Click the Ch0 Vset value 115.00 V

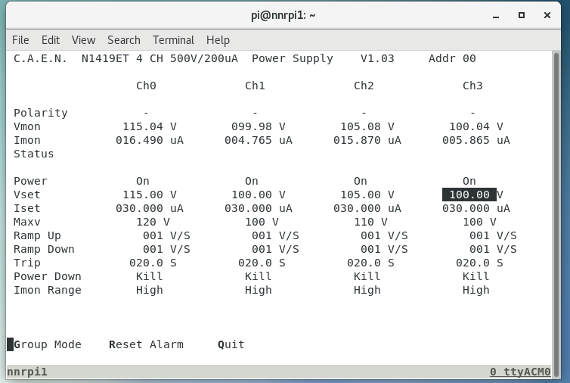(149, 195)
